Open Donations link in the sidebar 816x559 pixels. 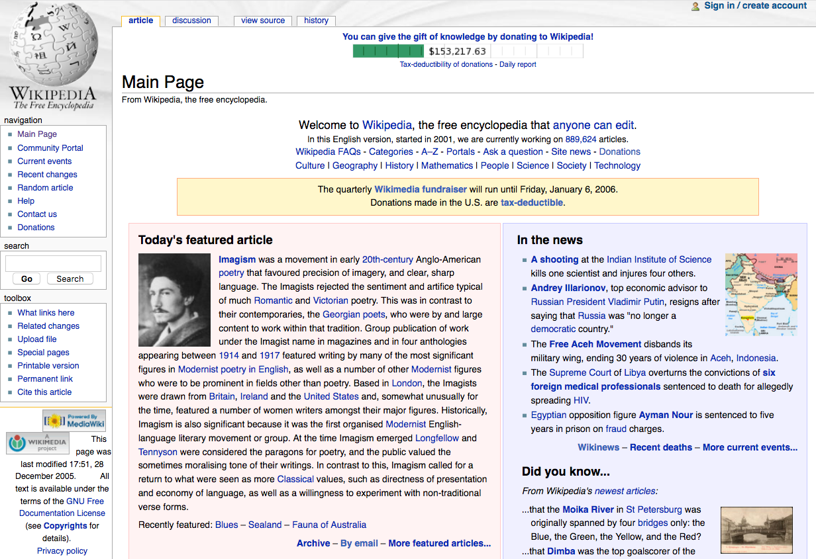click(x=36, y=228)
